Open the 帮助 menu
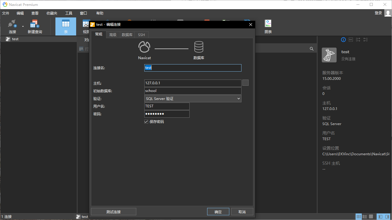 [100, 13]
